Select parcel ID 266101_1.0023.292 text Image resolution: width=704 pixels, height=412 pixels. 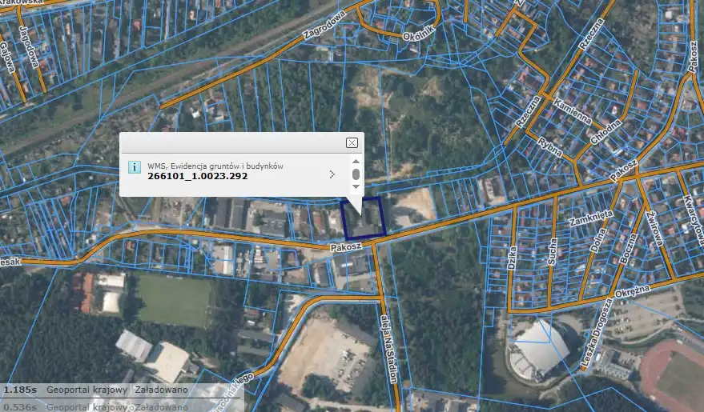click(x=197, y=176)
